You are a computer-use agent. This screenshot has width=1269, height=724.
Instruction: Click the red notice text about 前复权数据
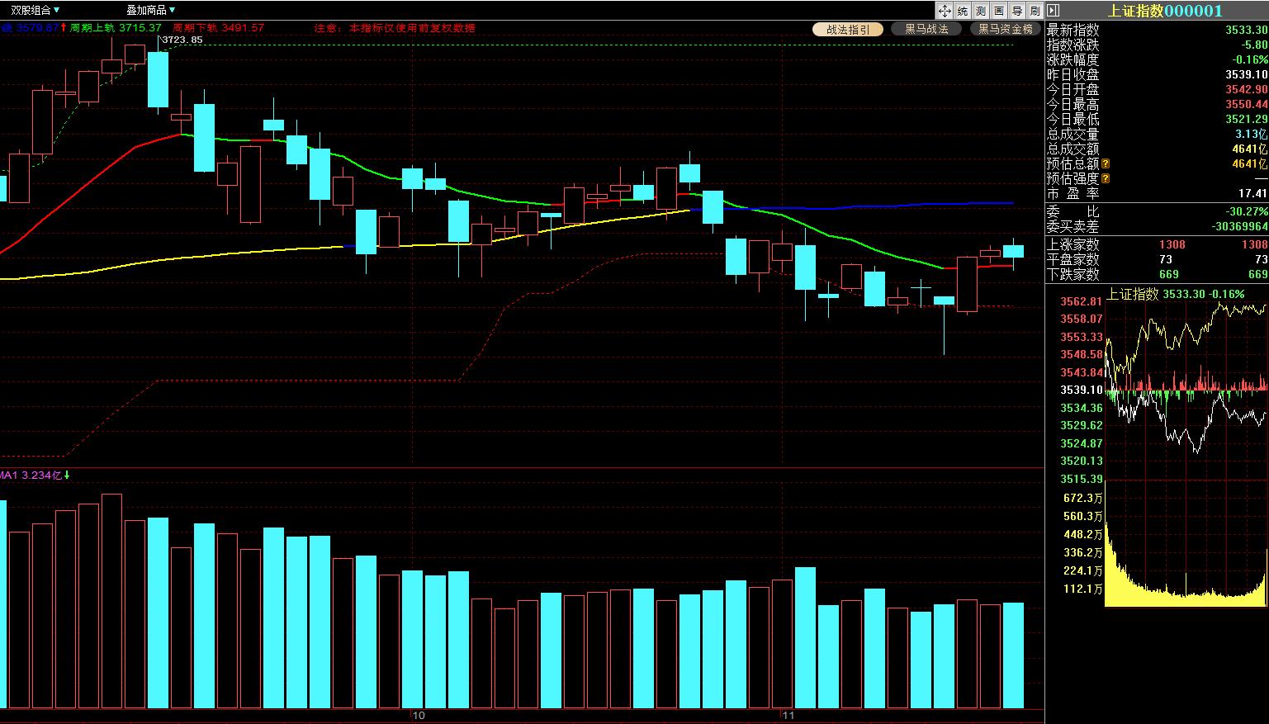395,28
